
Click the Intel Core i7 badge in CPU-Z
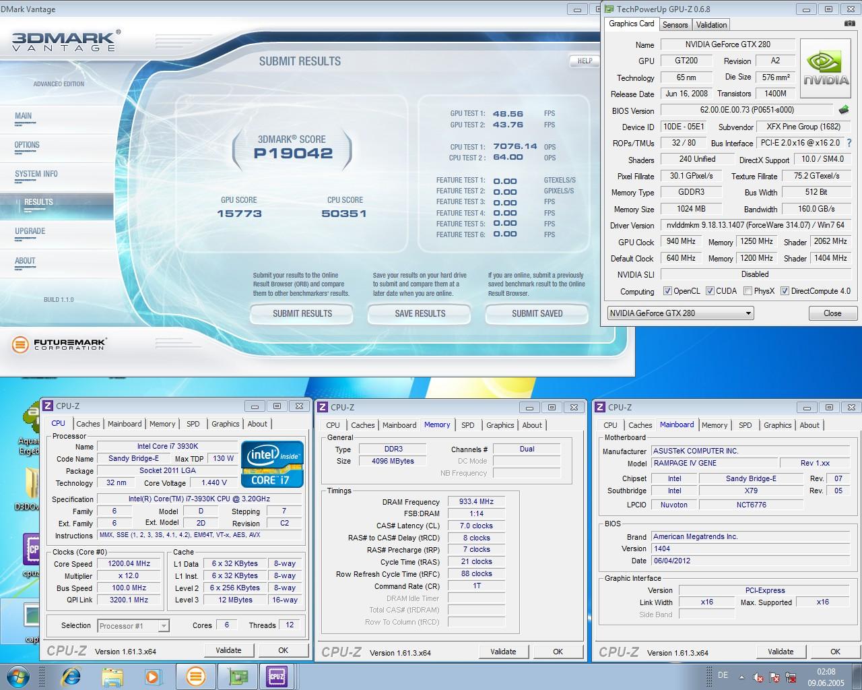pyautogui.click(x=272, y=464)
